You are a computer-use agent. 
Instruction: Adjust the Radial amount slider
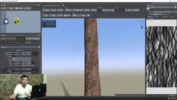[17, 52]
